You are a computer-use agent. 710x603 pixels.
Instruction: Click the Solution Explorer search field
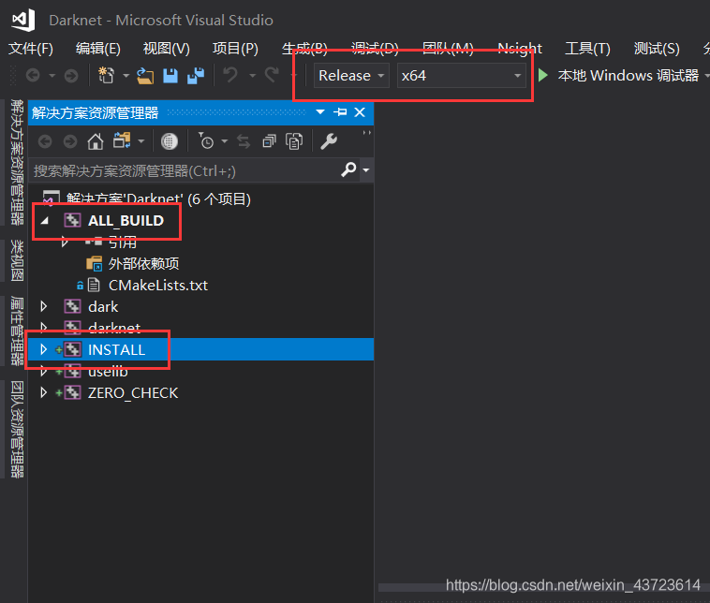(x=185, y=170)
